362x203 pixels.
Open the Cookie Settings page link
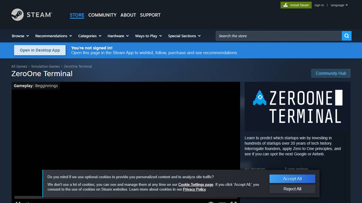pos(196,185)
